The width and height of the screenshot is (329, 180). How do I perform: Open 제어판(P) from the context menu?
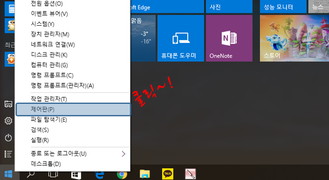73,109
